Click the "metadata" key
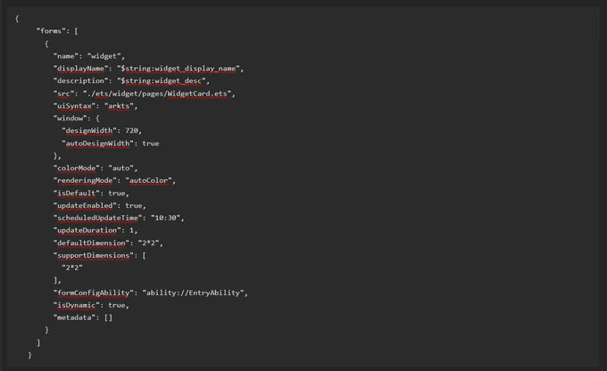Screen dimensions: 607x371 pos(74,317)
